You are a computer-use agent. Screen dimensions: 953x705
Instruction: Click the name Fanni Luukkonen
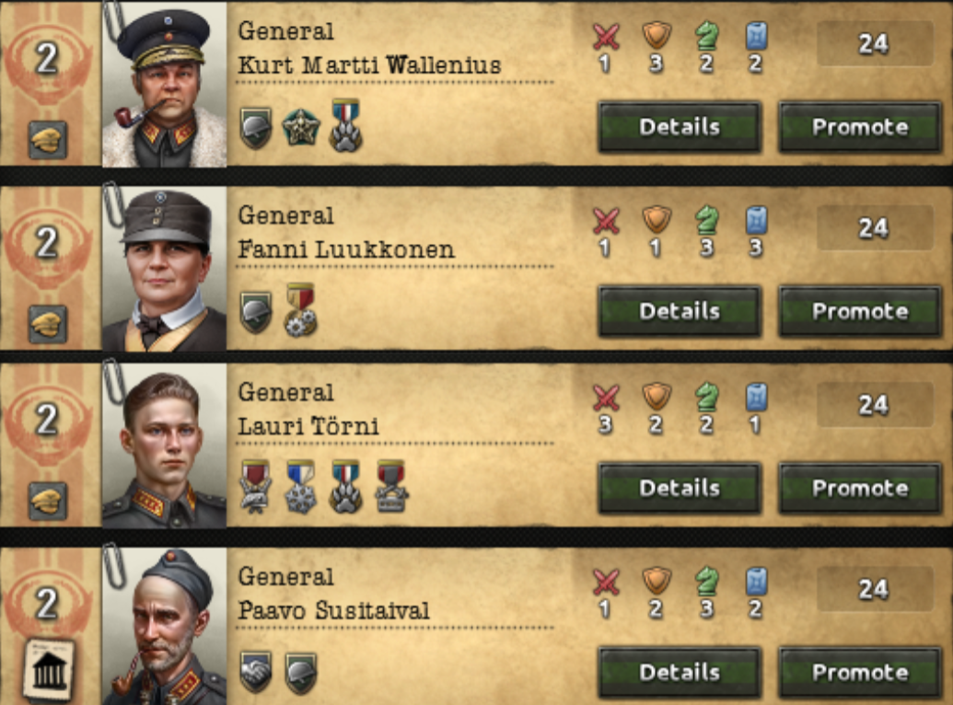(346, 249)
